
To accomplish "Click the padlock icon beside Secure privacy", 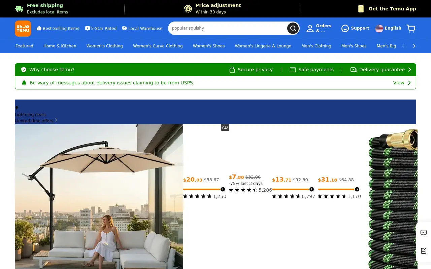I will [232, 70].
